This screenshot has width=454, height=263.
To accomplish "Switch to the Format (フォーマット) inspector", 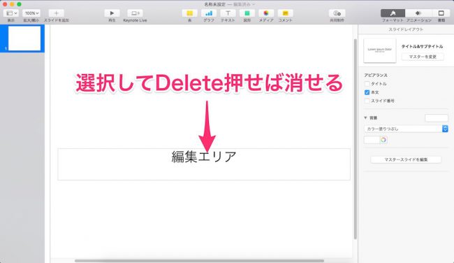I will coord(393,13).
